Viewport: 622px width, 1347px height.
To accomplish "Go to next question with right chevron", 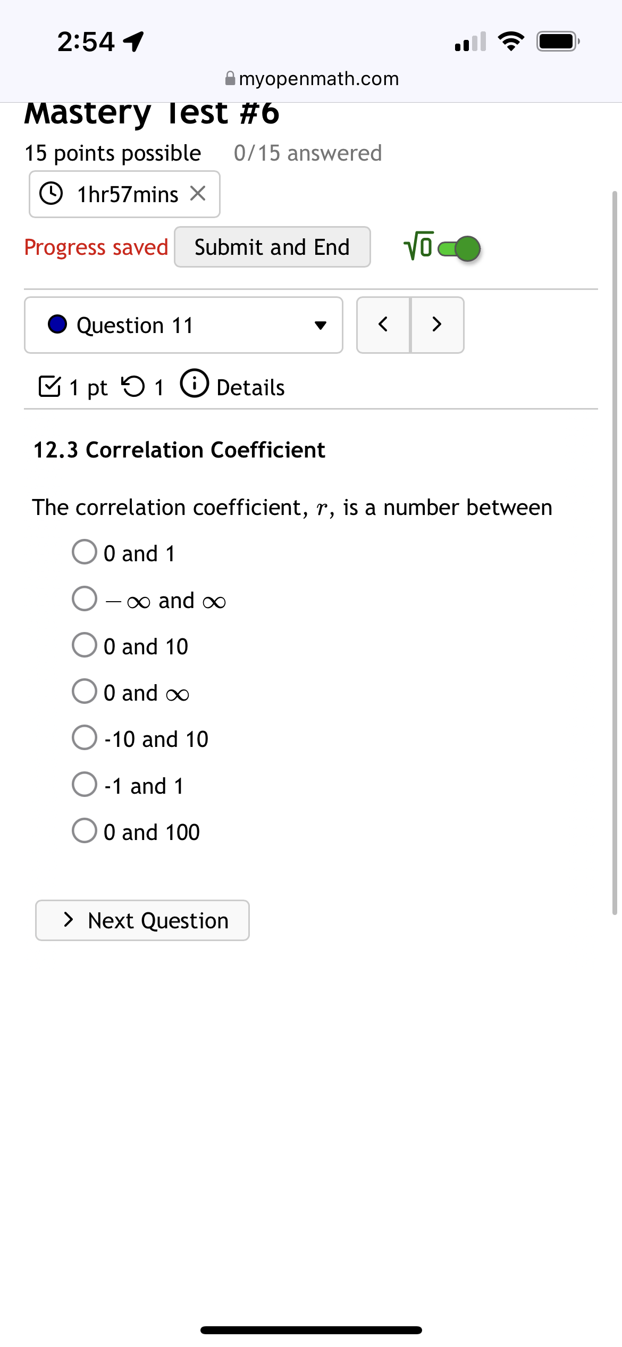I will point(436,325).
